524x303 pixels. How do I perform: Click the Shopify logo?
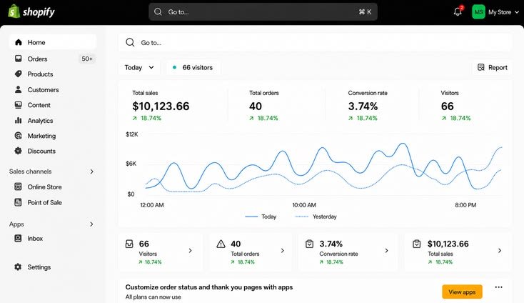[x=31, y=11]
